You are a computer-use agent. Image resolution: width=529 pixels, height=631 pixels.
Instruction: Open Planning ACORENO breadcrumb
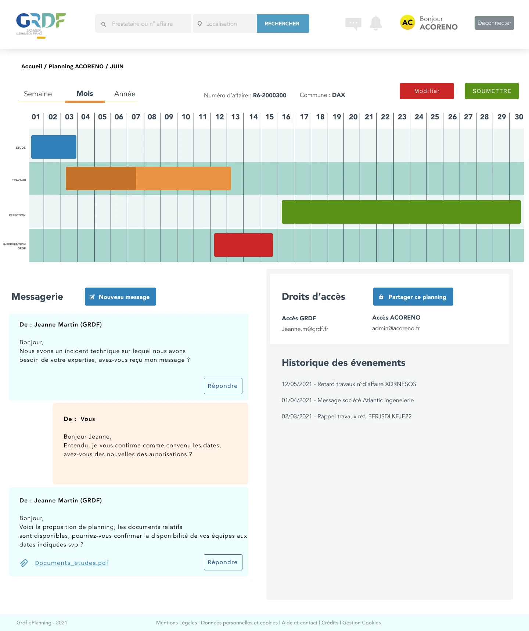(x=76, y=66)
